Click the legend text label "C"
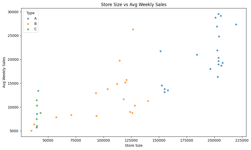251x150 pixels. (36, 29)
